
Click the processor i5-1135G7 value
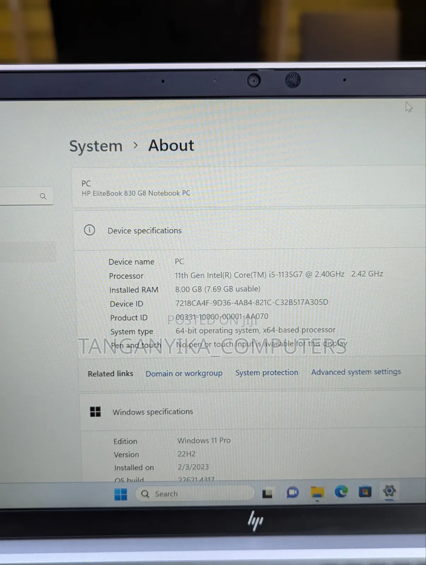tap(279, 274)
